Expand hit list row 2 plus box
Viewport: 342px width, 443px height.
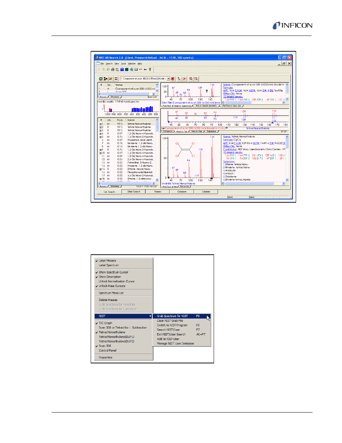pos(100,127)
